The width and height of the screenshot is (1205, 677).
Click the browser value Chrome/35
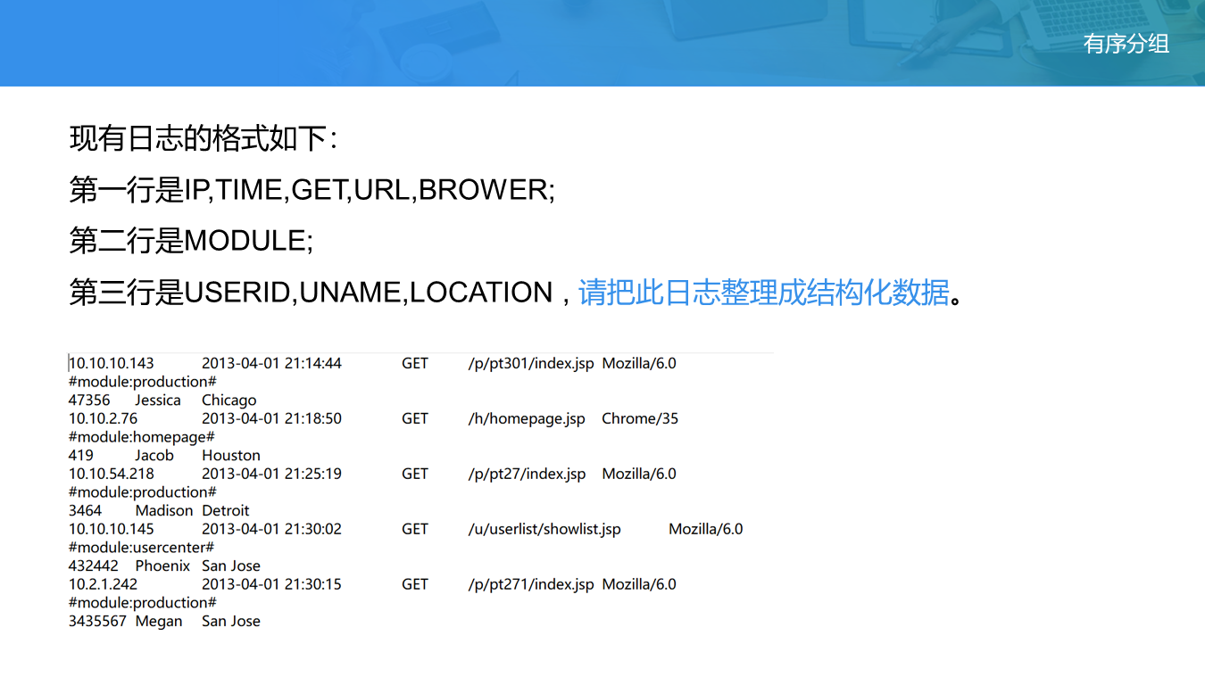pos(640,419)
